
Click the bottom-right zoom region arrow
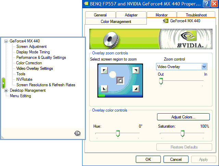pyautogui.click(x=136, y=89)
